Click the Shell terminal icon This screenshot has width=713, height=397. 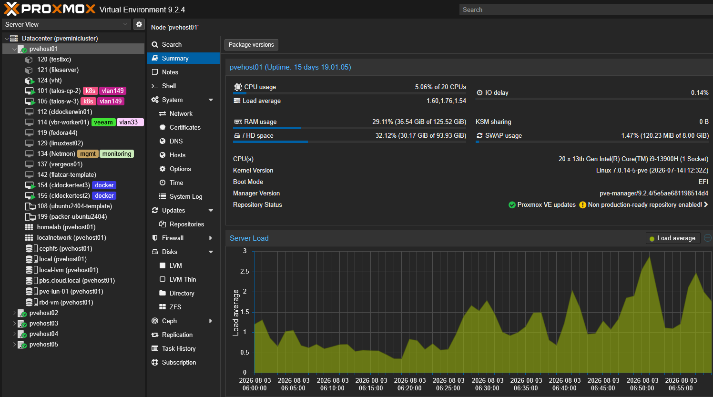tap(155, 86)
